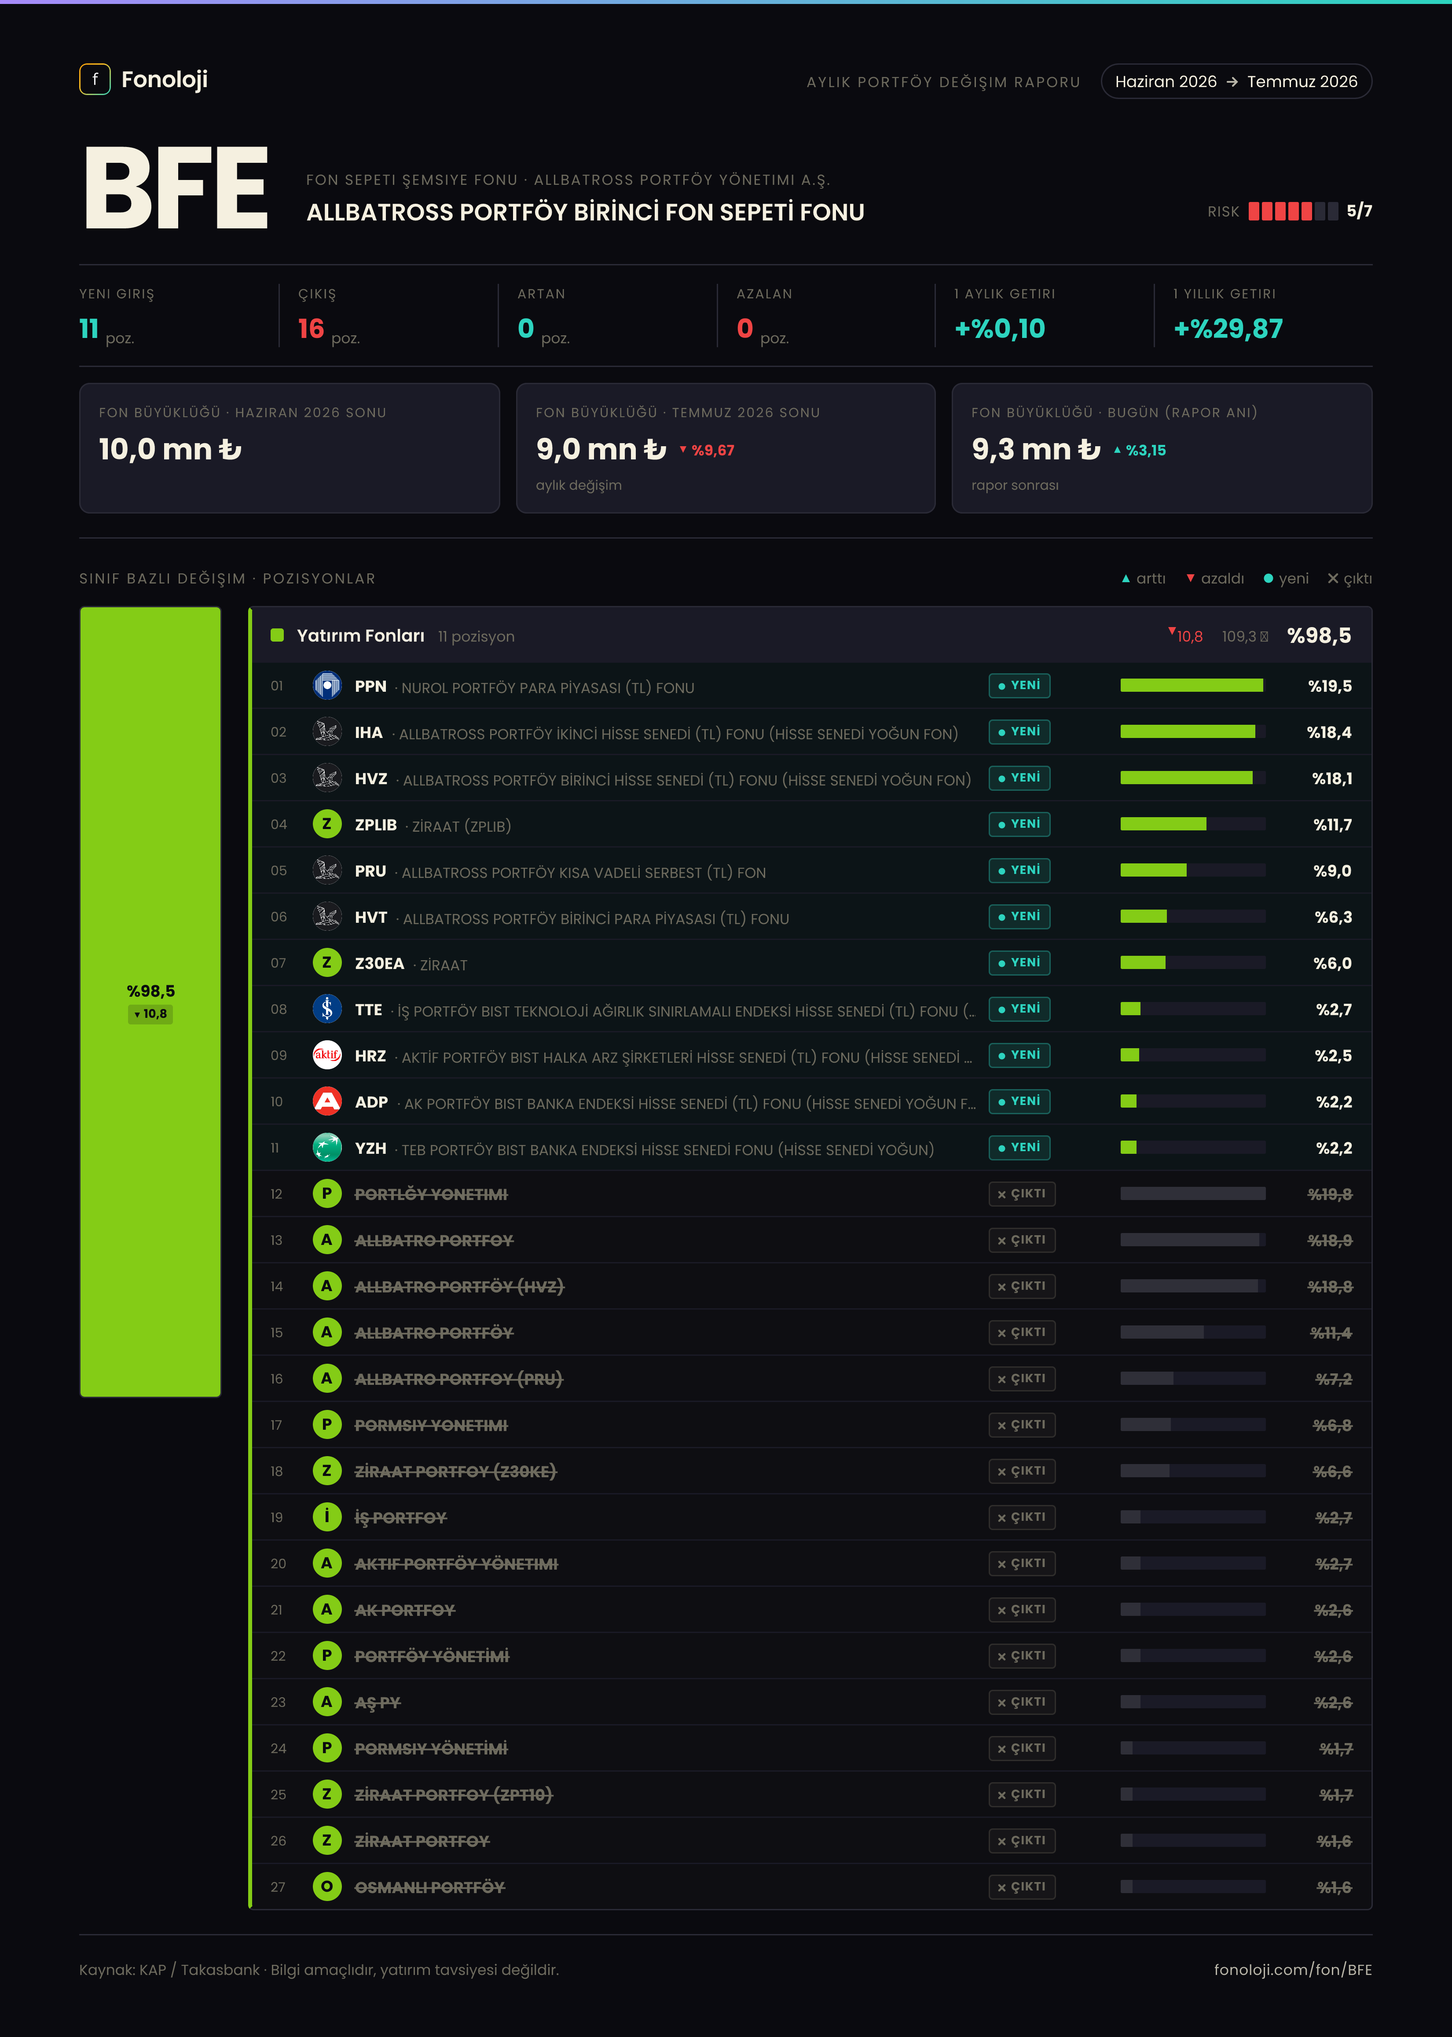Click the Fonoloji logo icon

click(95, 80)
